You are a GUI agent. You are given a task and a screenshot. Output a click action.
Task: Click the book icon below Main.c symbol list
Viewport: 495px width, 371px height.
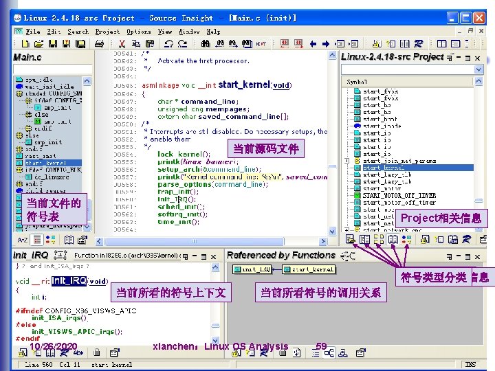69,240
